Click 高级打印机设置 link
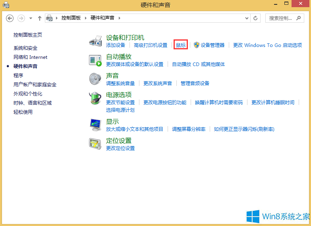The image size is (311, 226). pos(151,45)
